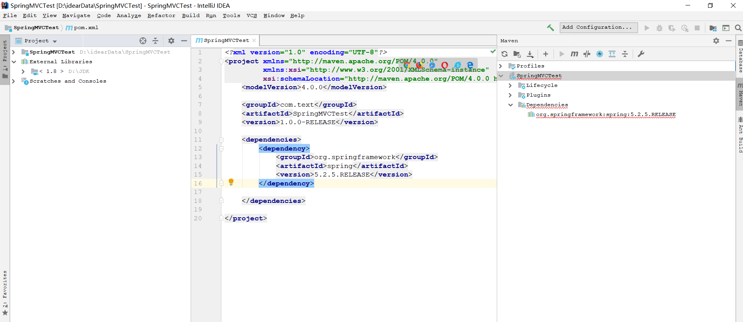Open the Ant Build tool window tab
The image size is (743, 322).
[740, 134]
